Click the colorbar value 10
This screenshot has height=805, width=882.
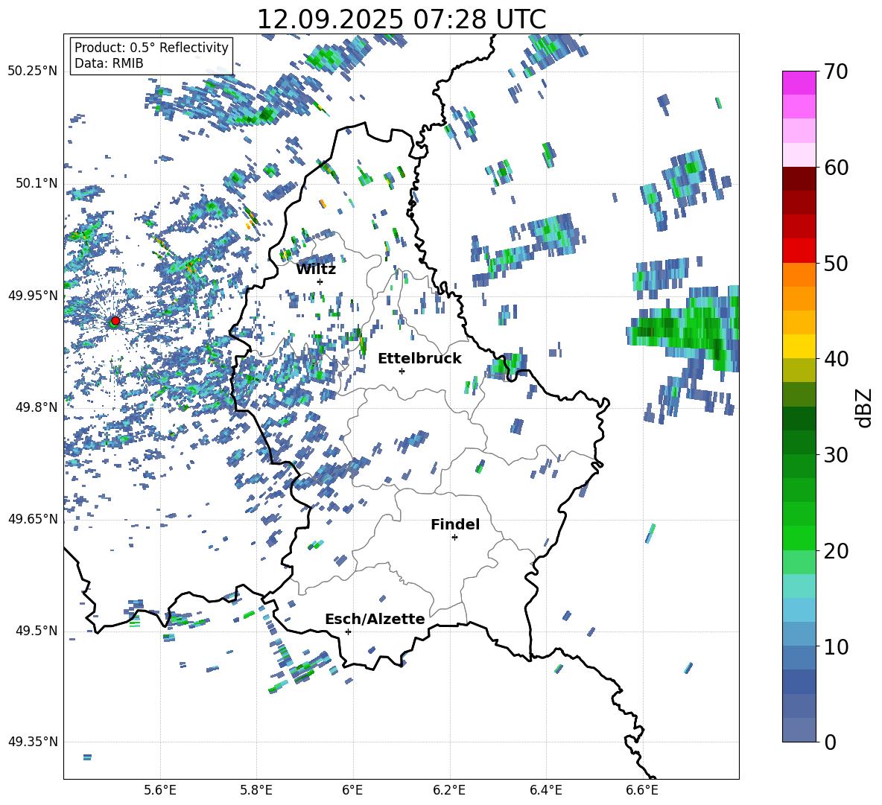(x=836, y=646)
